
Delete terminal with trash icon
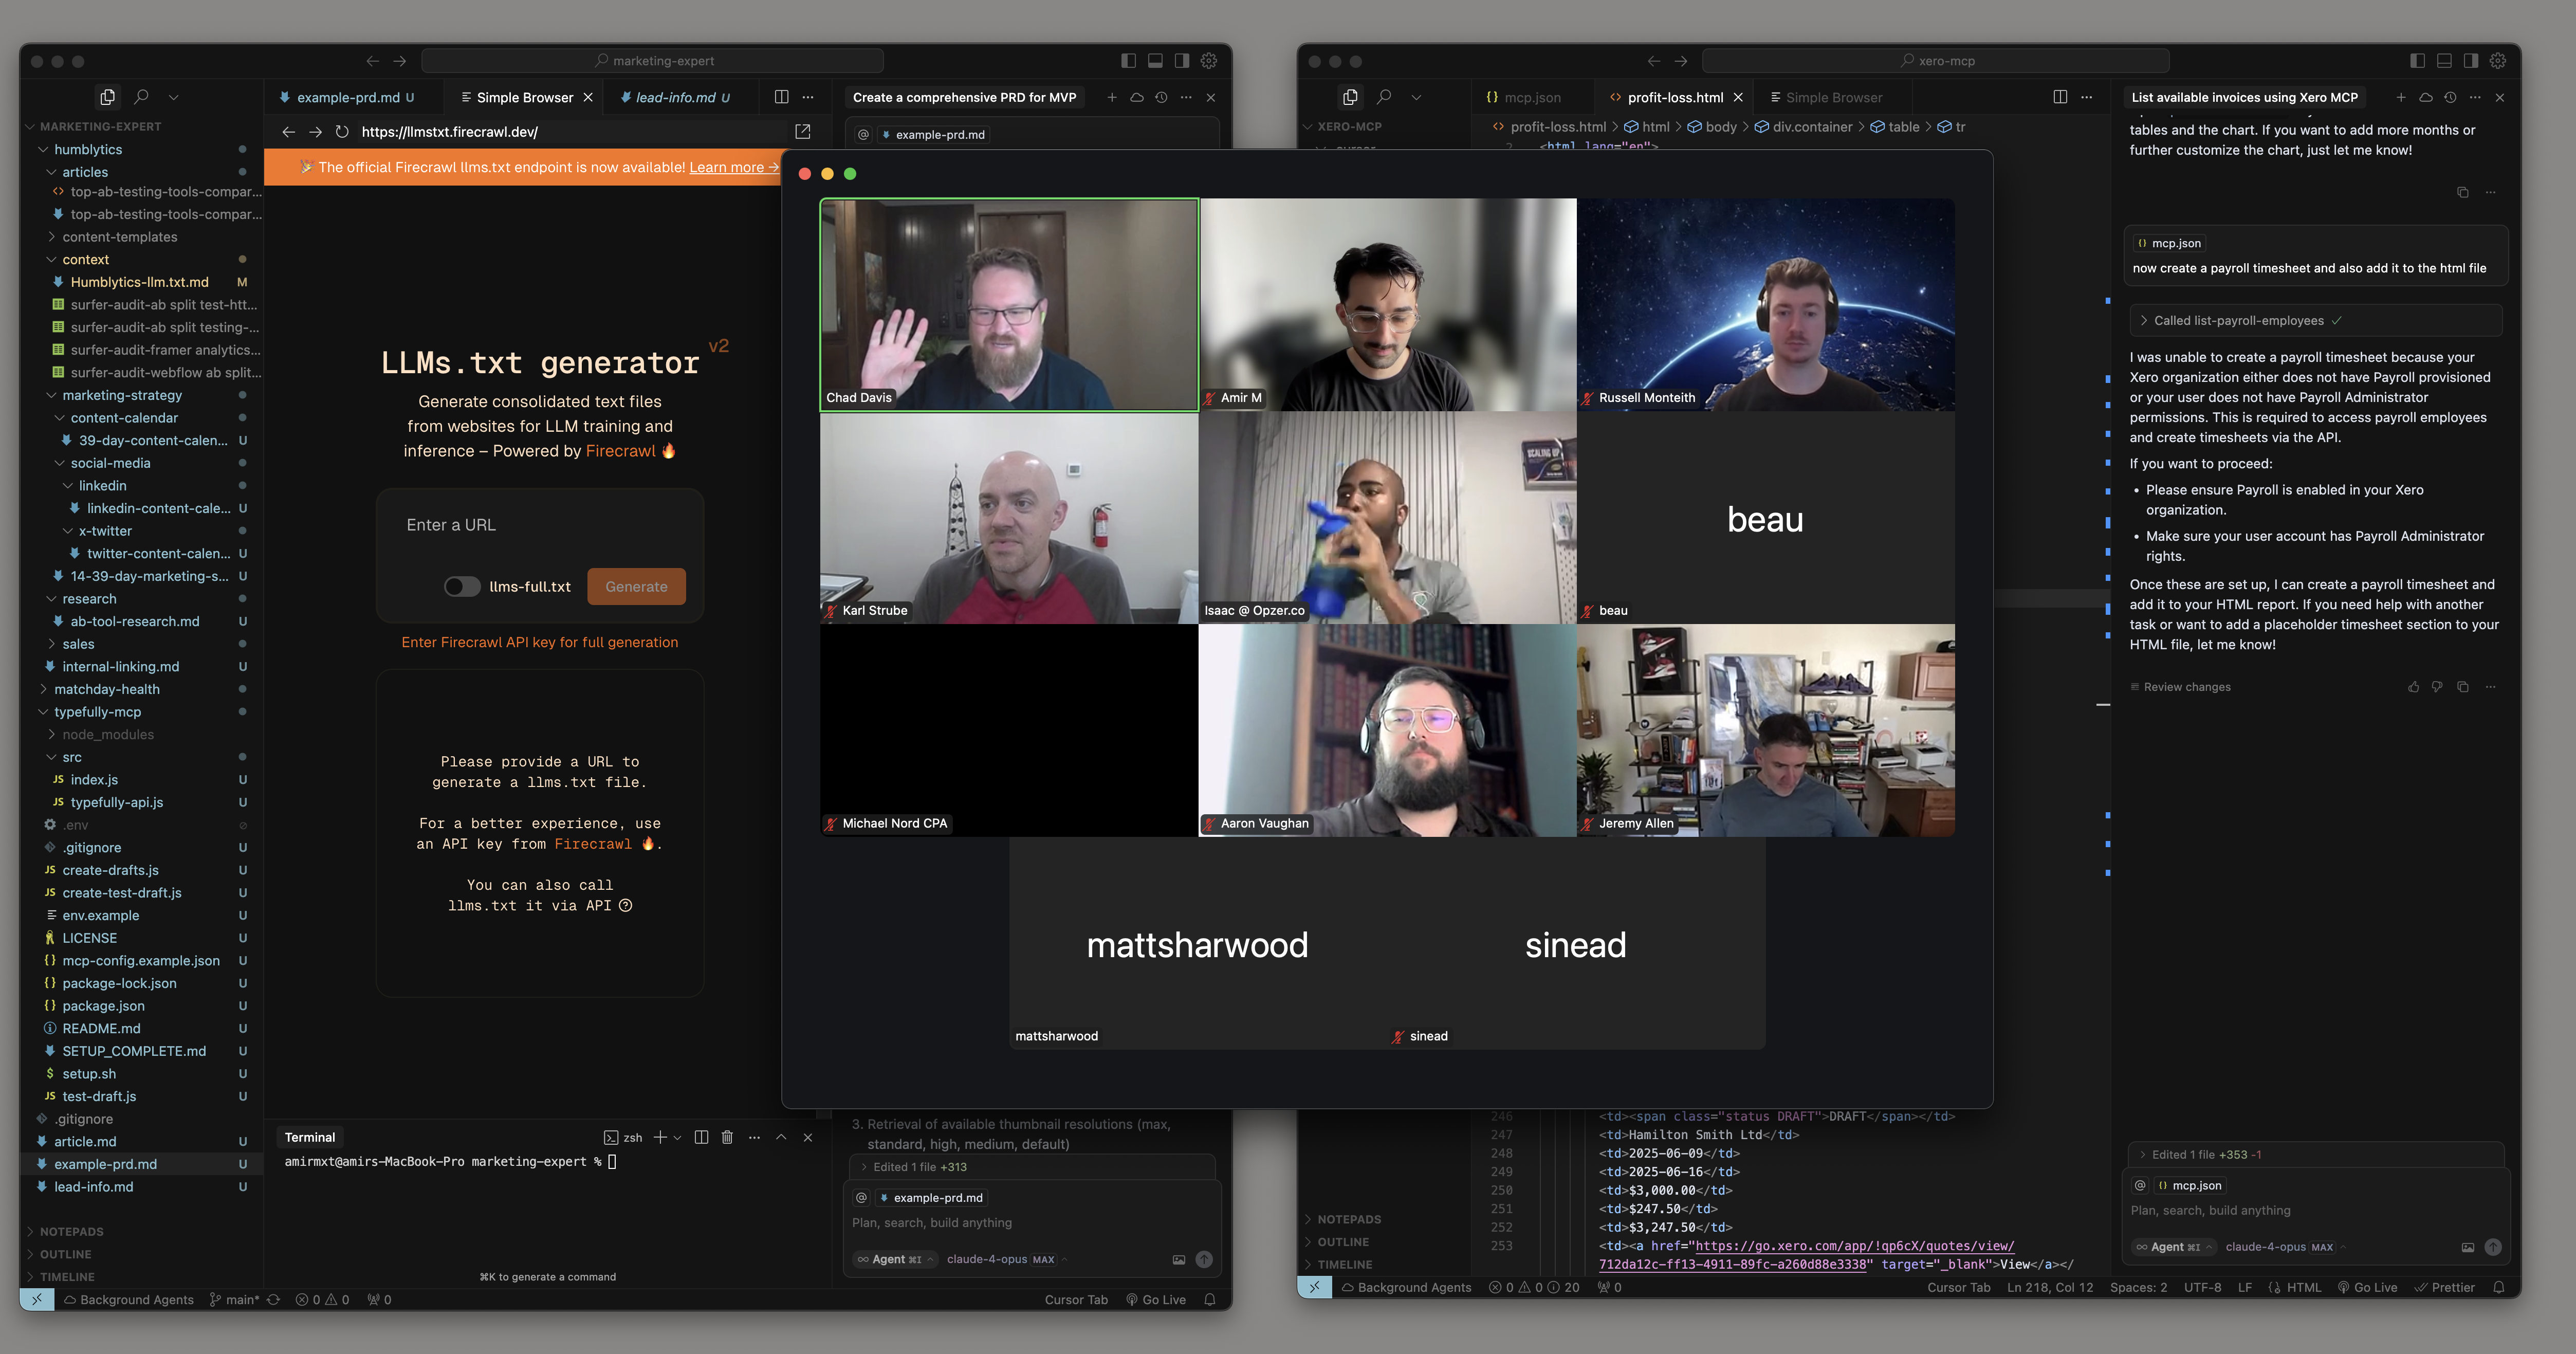tap(727, 1137)
